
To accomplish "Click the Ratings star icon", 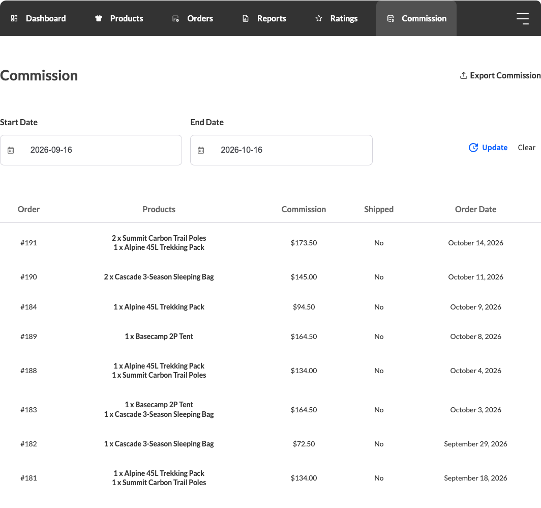I will pos(319,18).
